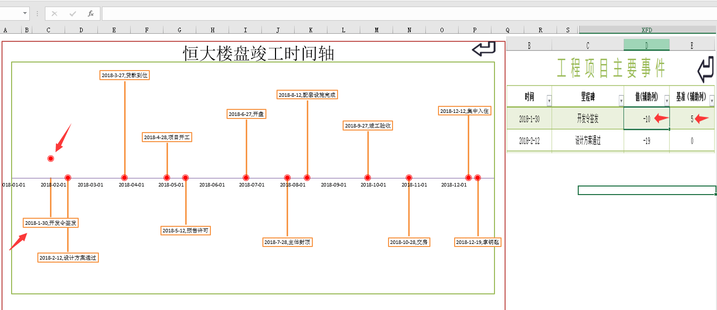Click the formula bar input field
Screen dimensions: 717x310
(x=409, y=14)
